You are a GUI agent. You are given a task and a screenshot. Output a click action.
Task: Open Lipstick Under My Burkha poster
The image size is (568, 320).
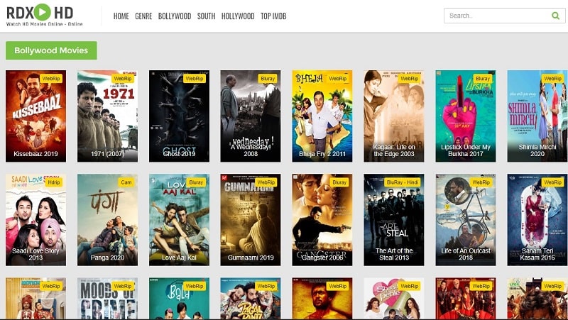(x=466, y=116)
